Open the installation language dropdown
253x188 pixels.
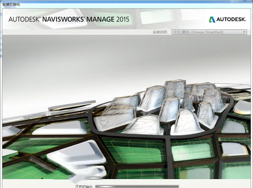point(209,32)
